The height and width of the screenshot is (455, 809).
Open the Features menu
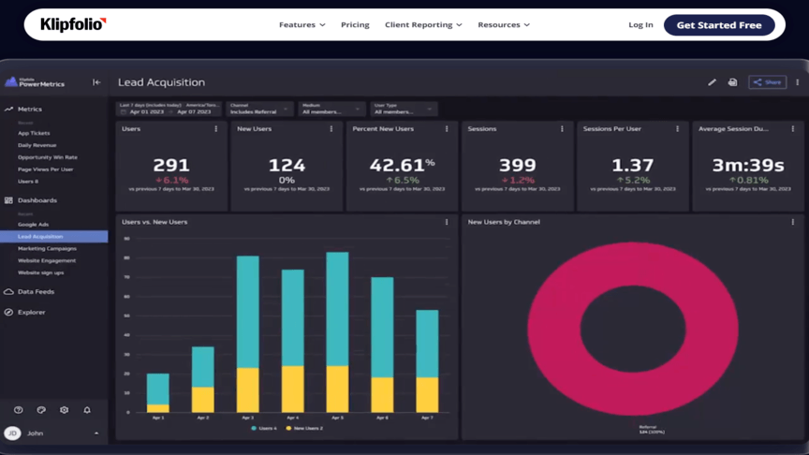302,24
